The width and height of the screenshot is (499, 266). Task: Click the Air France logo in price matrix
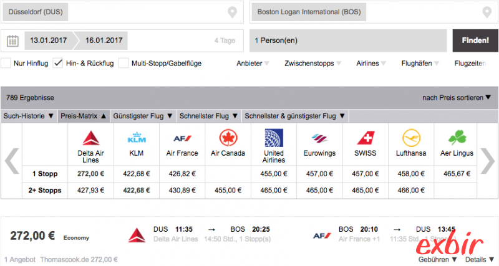[x=182, y=138]
